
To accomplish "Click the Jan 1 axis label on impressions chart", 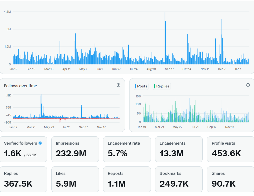I will (x=238, y=69).
